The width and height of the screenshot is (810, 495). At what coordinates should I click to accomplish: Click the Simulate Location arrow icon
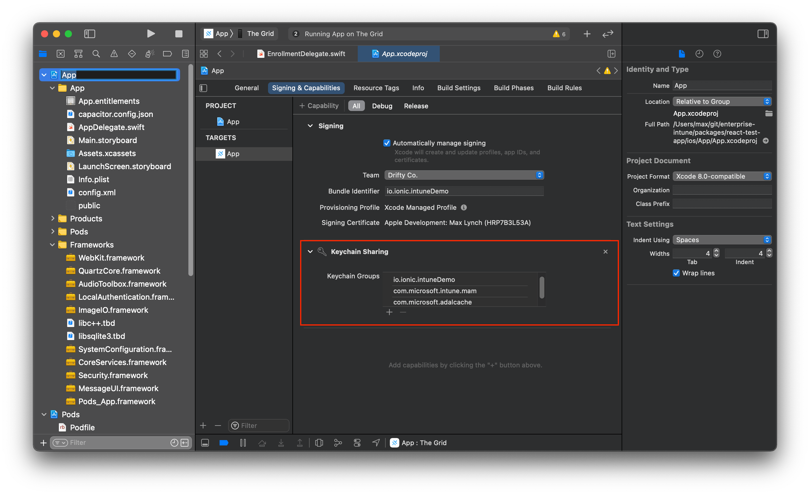tap(376, 442)
